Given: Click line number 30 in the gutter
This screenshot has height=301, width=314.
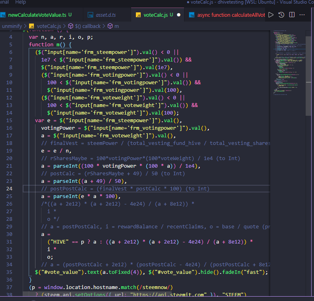Looking at the screenshot, I should pos(9,234).
